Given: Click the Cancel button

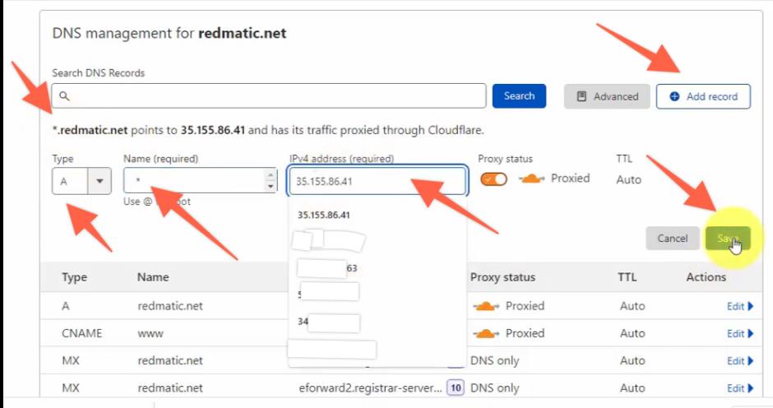Looking at the screenshot, I should (x=672, y=239).
